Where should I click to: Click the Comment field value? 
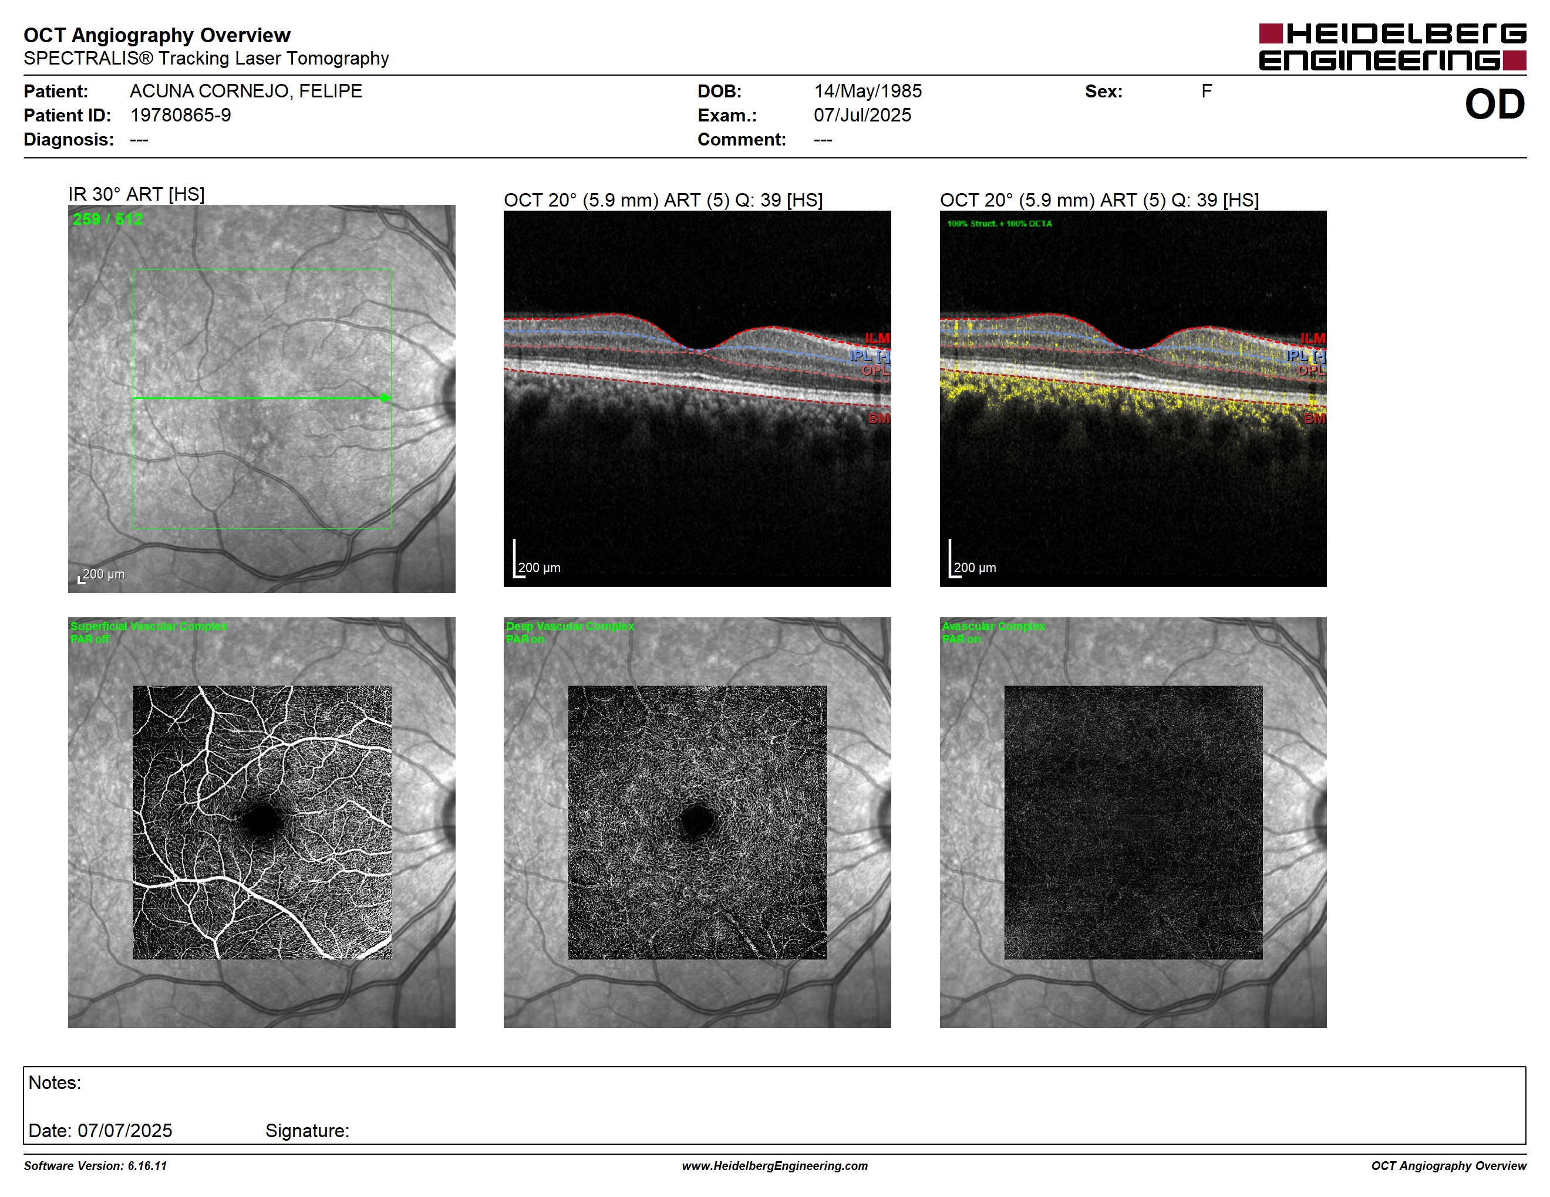point(823,140)
